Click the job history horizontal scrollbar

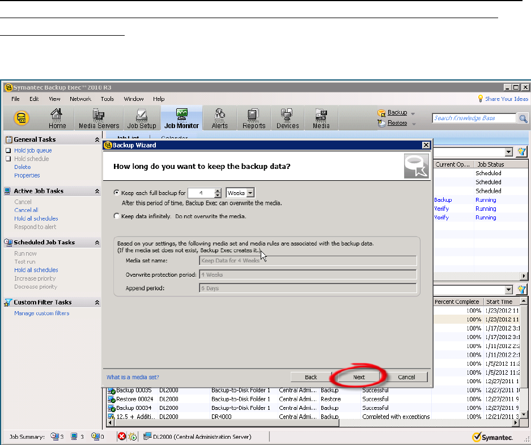click(226, 423)
